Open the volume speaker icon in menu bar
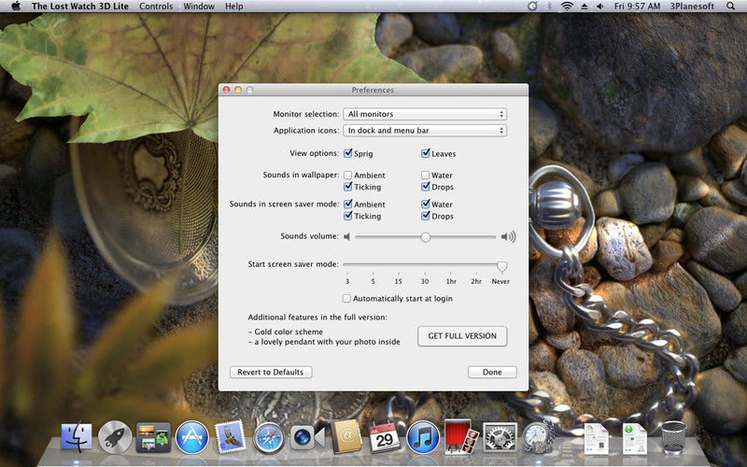Viewport: 747px width, 467px height. 599,7
